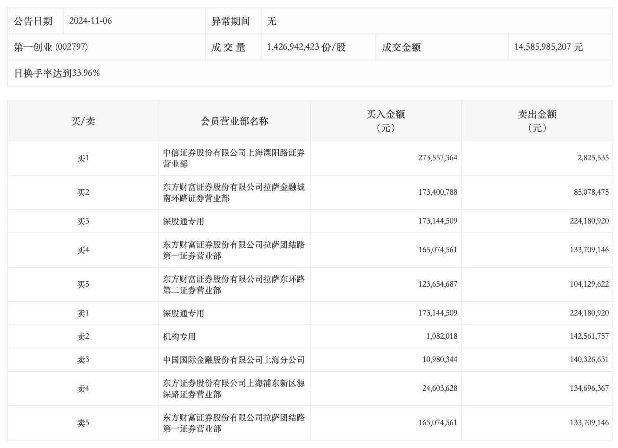The height and width of the screenshot is (448, 618).
Task: Open 东方财富拉萨东环路第二证券营业部 entry
Action: [x=234, y=284]
